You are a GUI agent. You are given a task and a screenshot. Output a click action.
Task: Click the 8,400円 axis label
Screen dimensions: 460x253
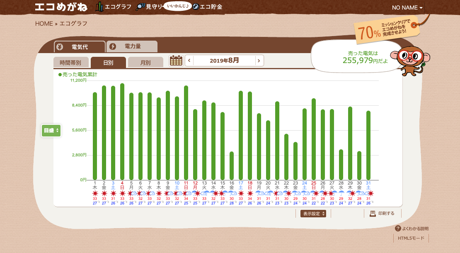coord(79,105)
